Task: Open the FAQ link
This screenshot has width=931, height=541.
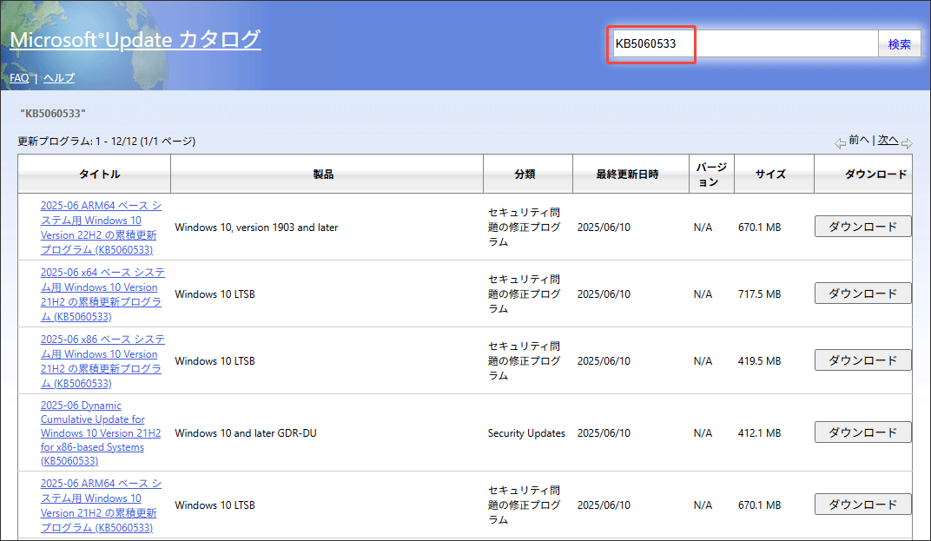Action: (x=19, y=78)
